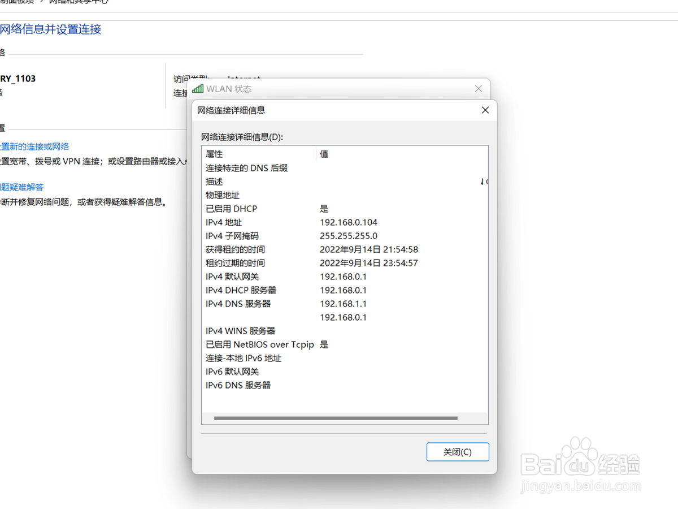The width and height of the screenshot is (678, 509).
Task: Select the 已启用 DHCP row label
Action: [232, 209]
